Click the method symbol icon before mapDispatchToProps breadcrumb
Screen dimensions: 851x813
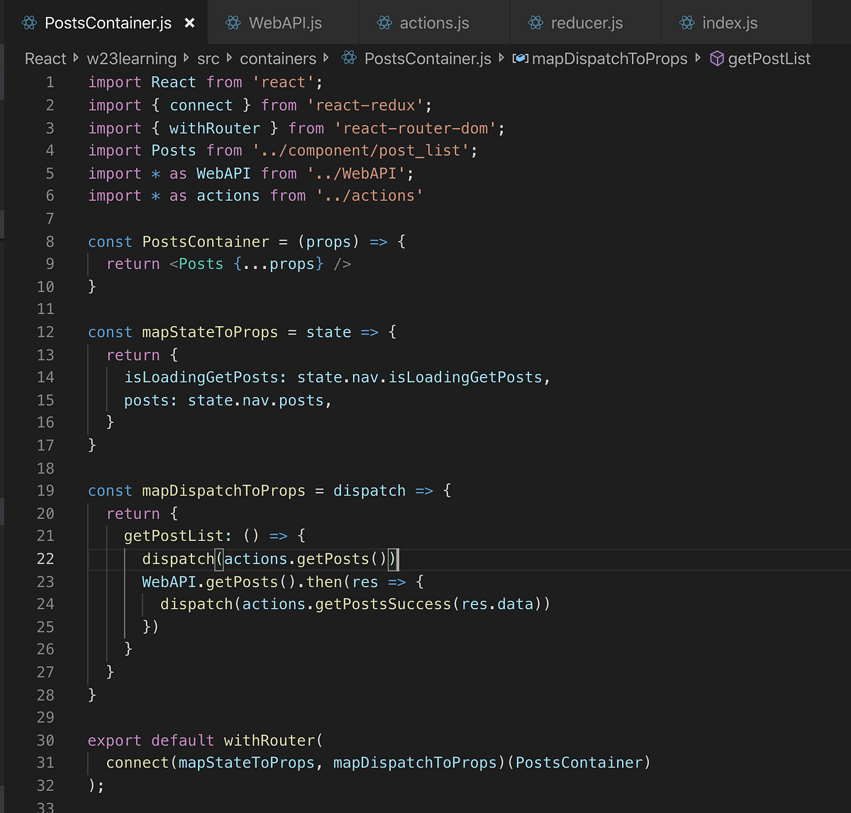click(520, 58)
